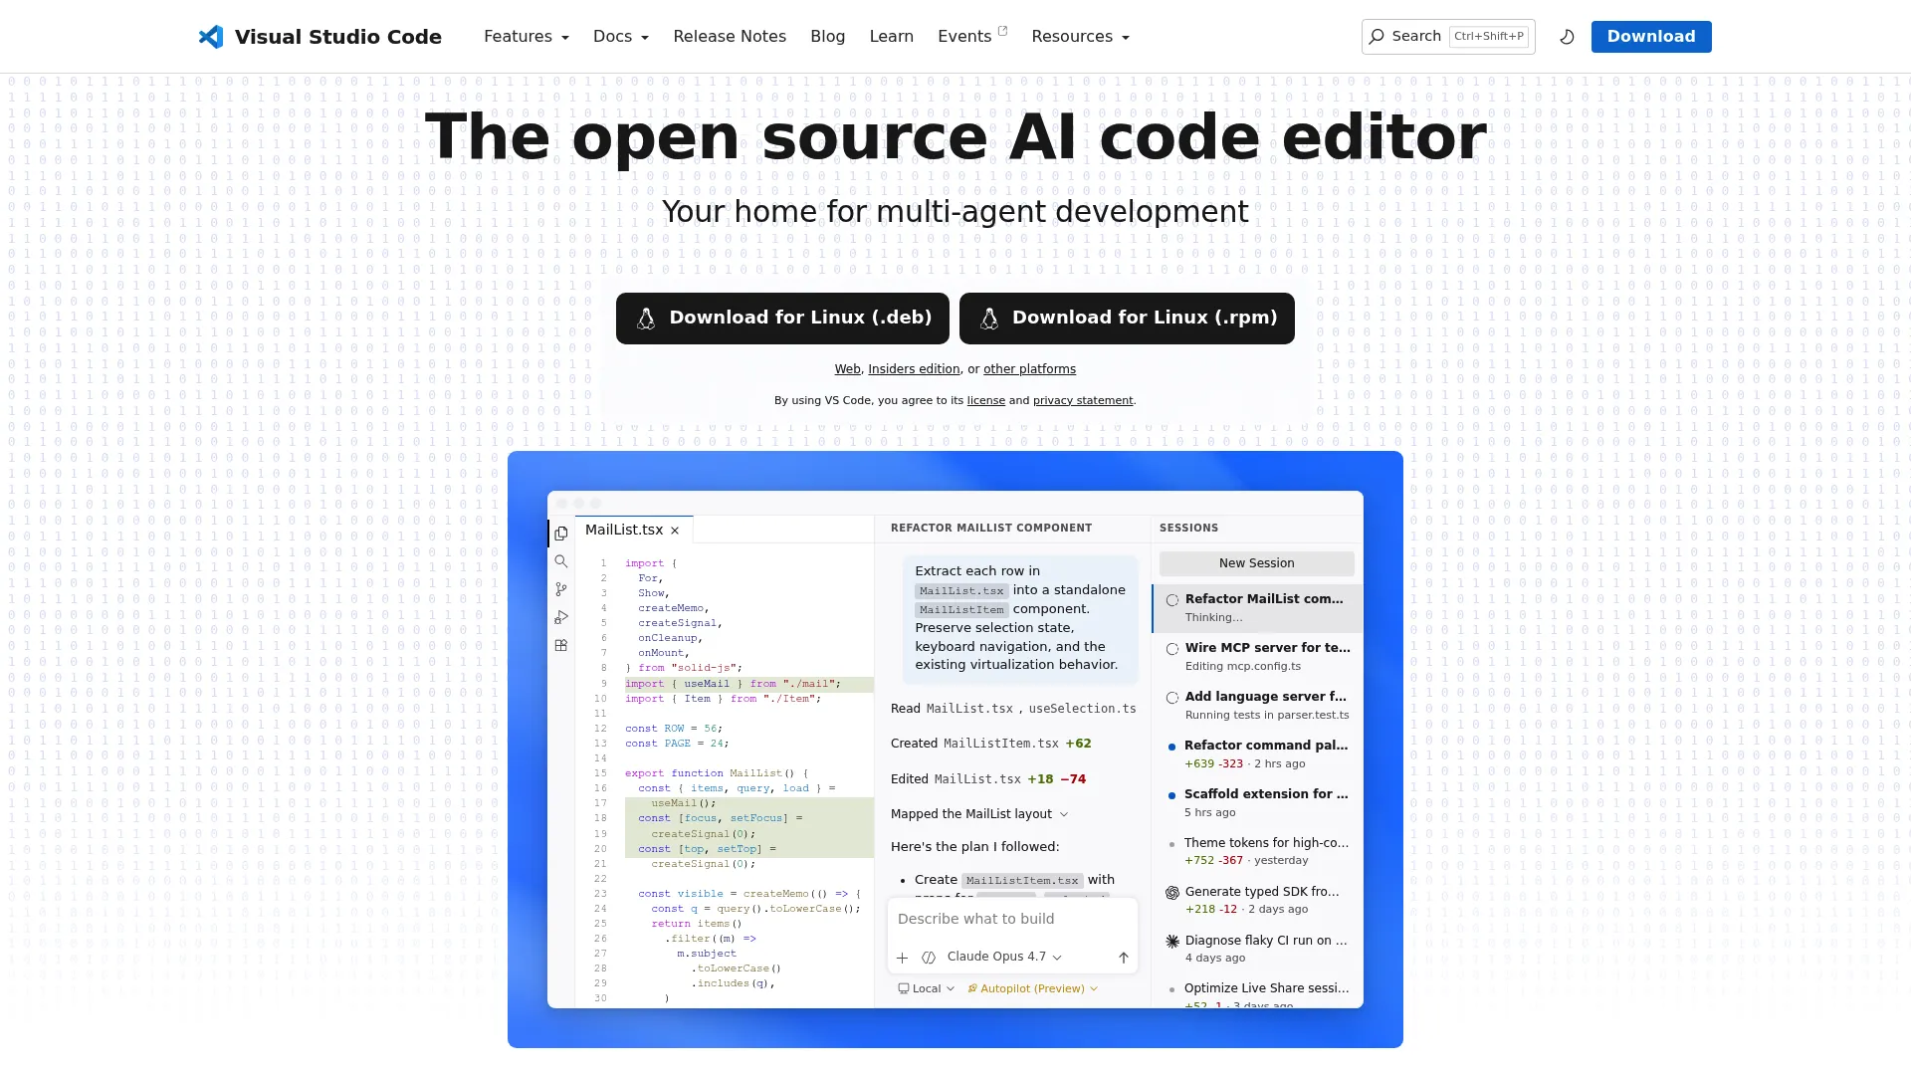Click the Search box in header
The width and height of the screenshot is (1911, 1075).
tap(1448, 37)
